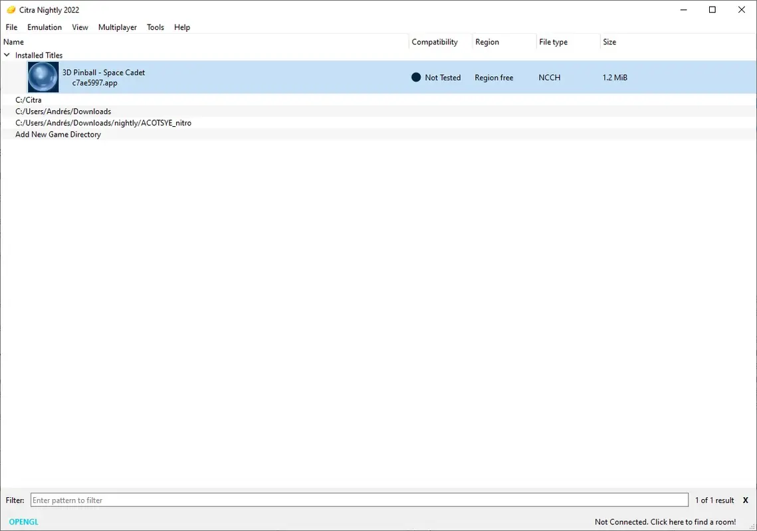Click 'Not Connected. Click here to find a room!'
Image resolution: width=757 pixels, height=531 pixels.
665,522
